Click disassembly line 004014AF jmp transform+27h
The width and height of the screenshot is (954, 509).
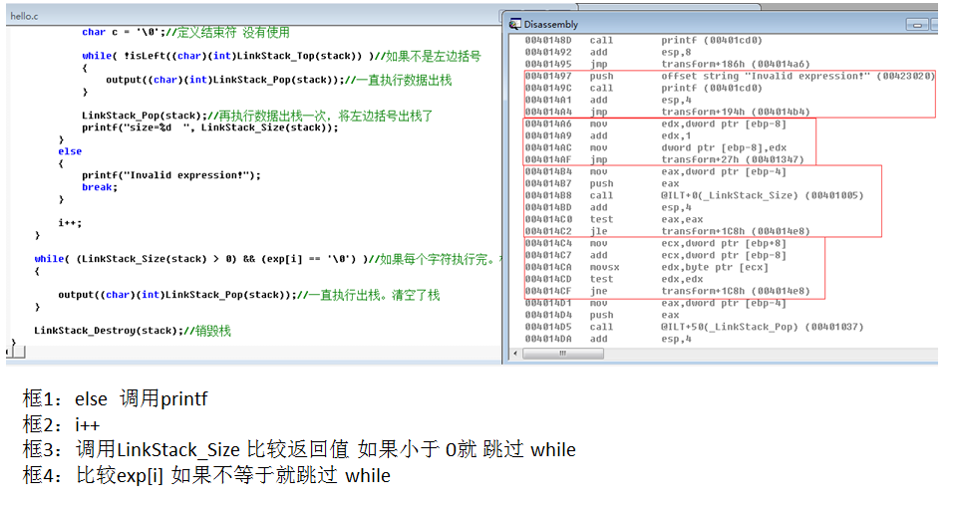(664, 160)
